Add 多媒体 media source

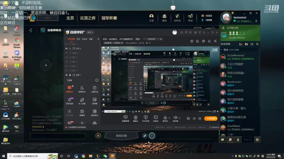point(155,119)
